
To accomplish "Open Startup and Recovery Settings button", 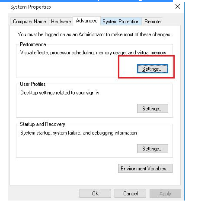I will pos(153,149).
